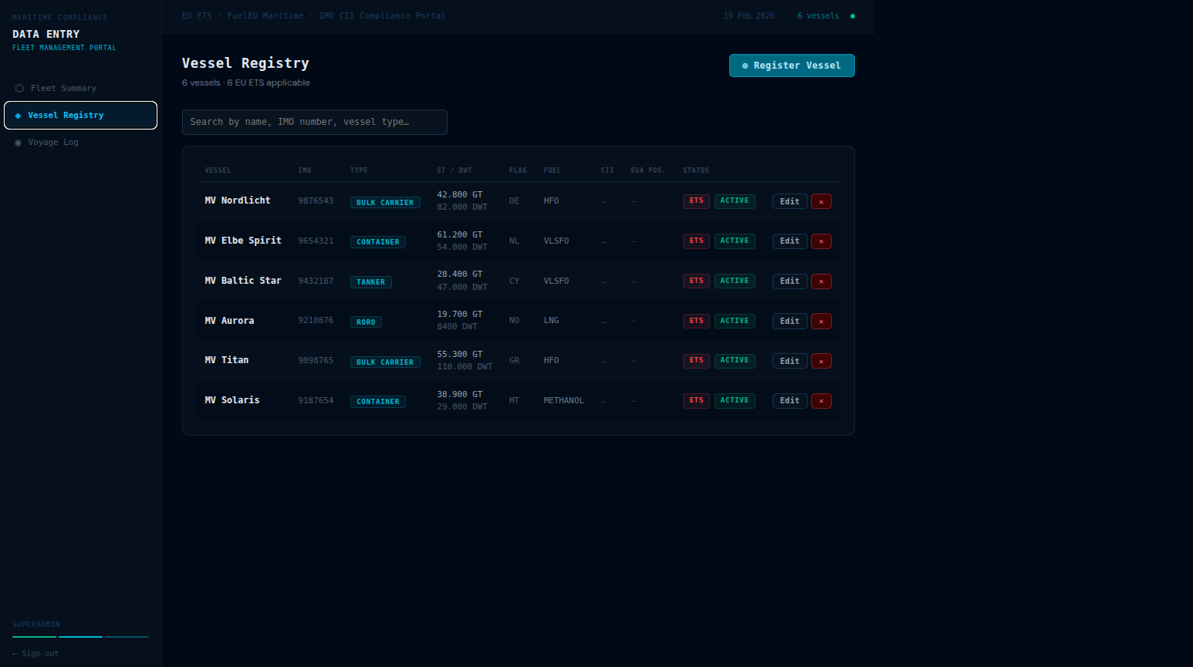Delete MV Nordlicht with the red x icon
1193x667 pixels.
point(821,201)
